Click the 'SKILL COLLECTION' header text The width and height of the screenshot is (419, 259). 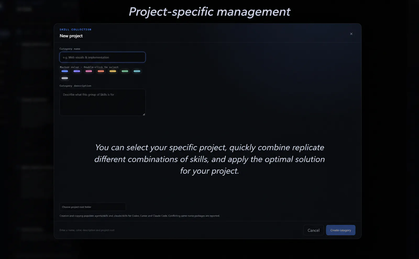[75, 30]
